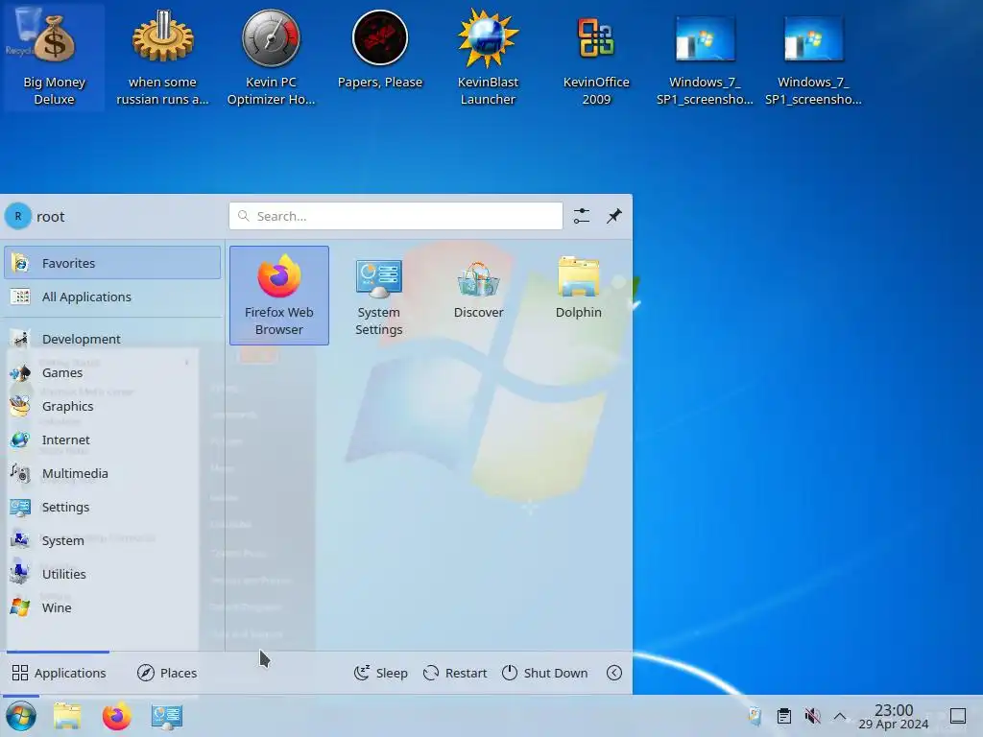Screen dimensions: 983x737
Task: Open System category
Action: pyautogui.click(x=112, y=540)
